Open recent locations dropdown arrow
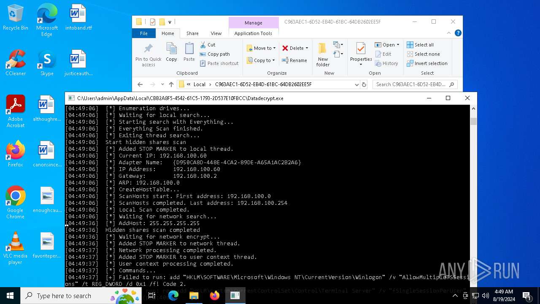This screenshot has height=304, width=540. click(x=162, y=84)
